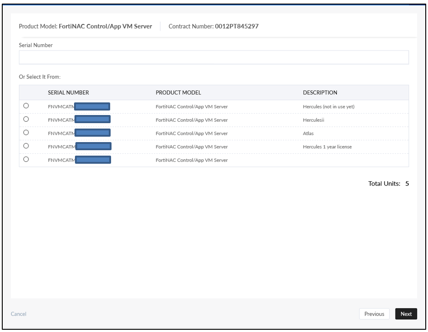Image resolution: width=428 pixels, height=332 pixels.
Task: Click the SERIAL NUMBER column header
Action: pyautogui.click(x=68, y=92)
